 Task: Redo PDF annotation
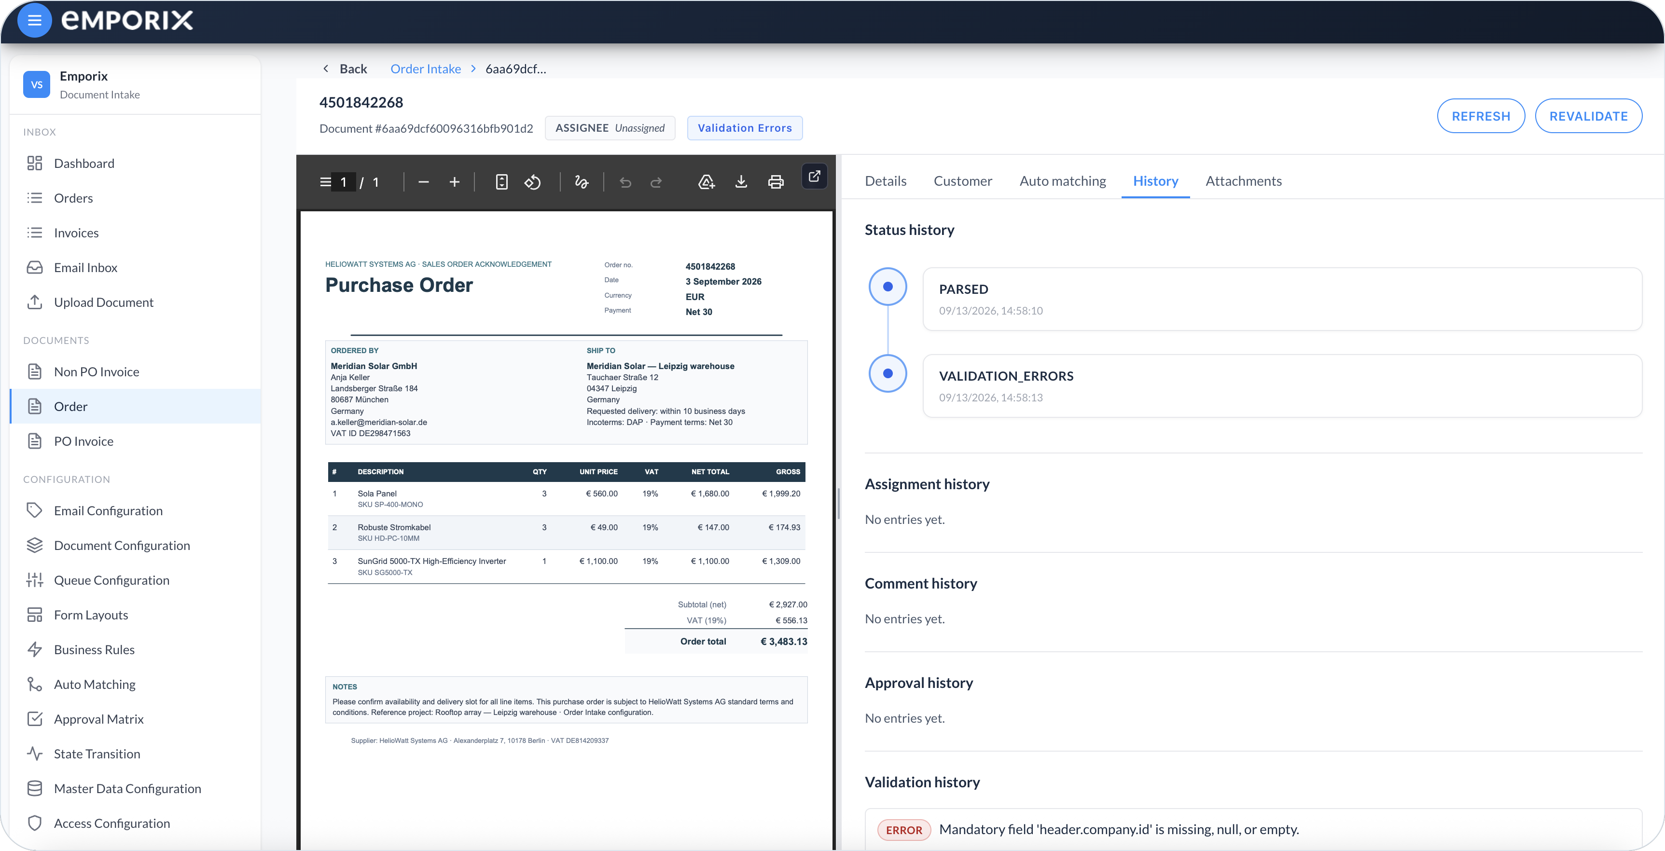click(x=656, y=182)
